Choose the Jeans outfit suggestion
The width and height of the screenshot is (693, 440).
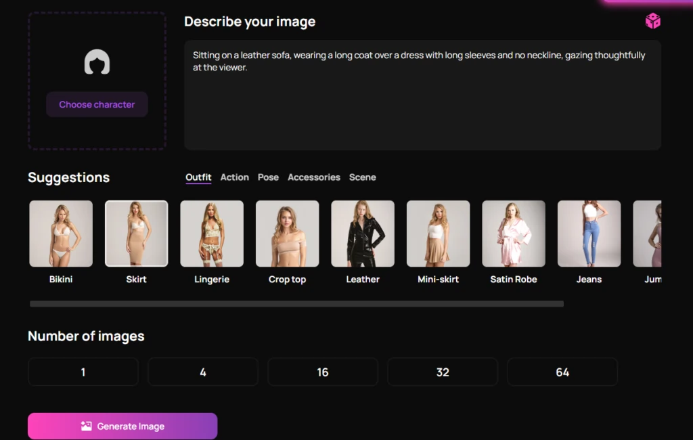589,234
